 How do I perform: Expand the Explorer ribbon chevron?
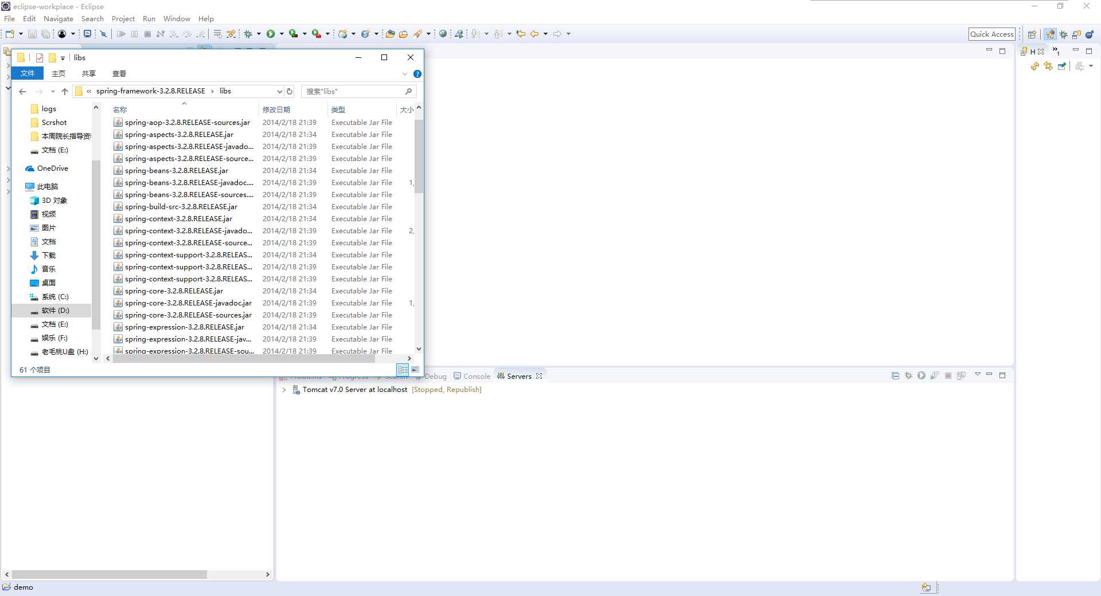[405, 74]
